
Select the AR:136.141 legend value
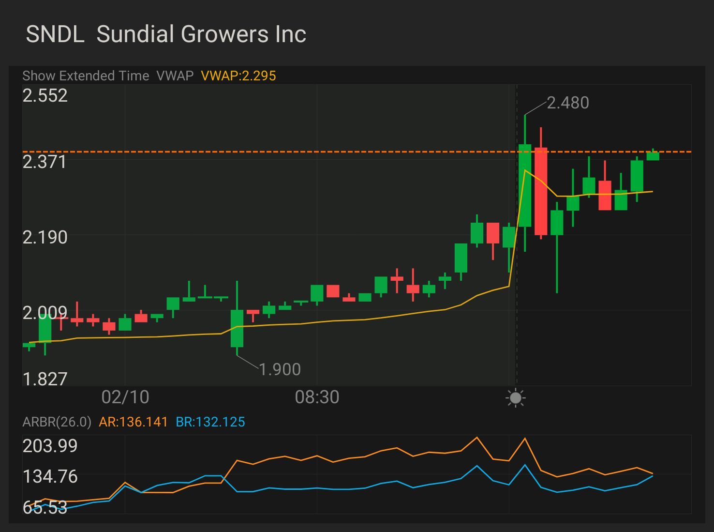133,422
